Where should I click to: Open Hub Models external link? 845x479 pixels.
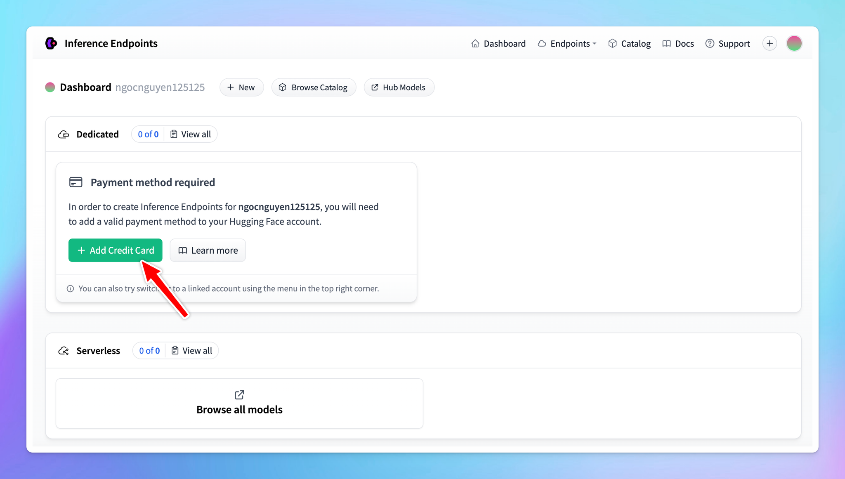399,87
